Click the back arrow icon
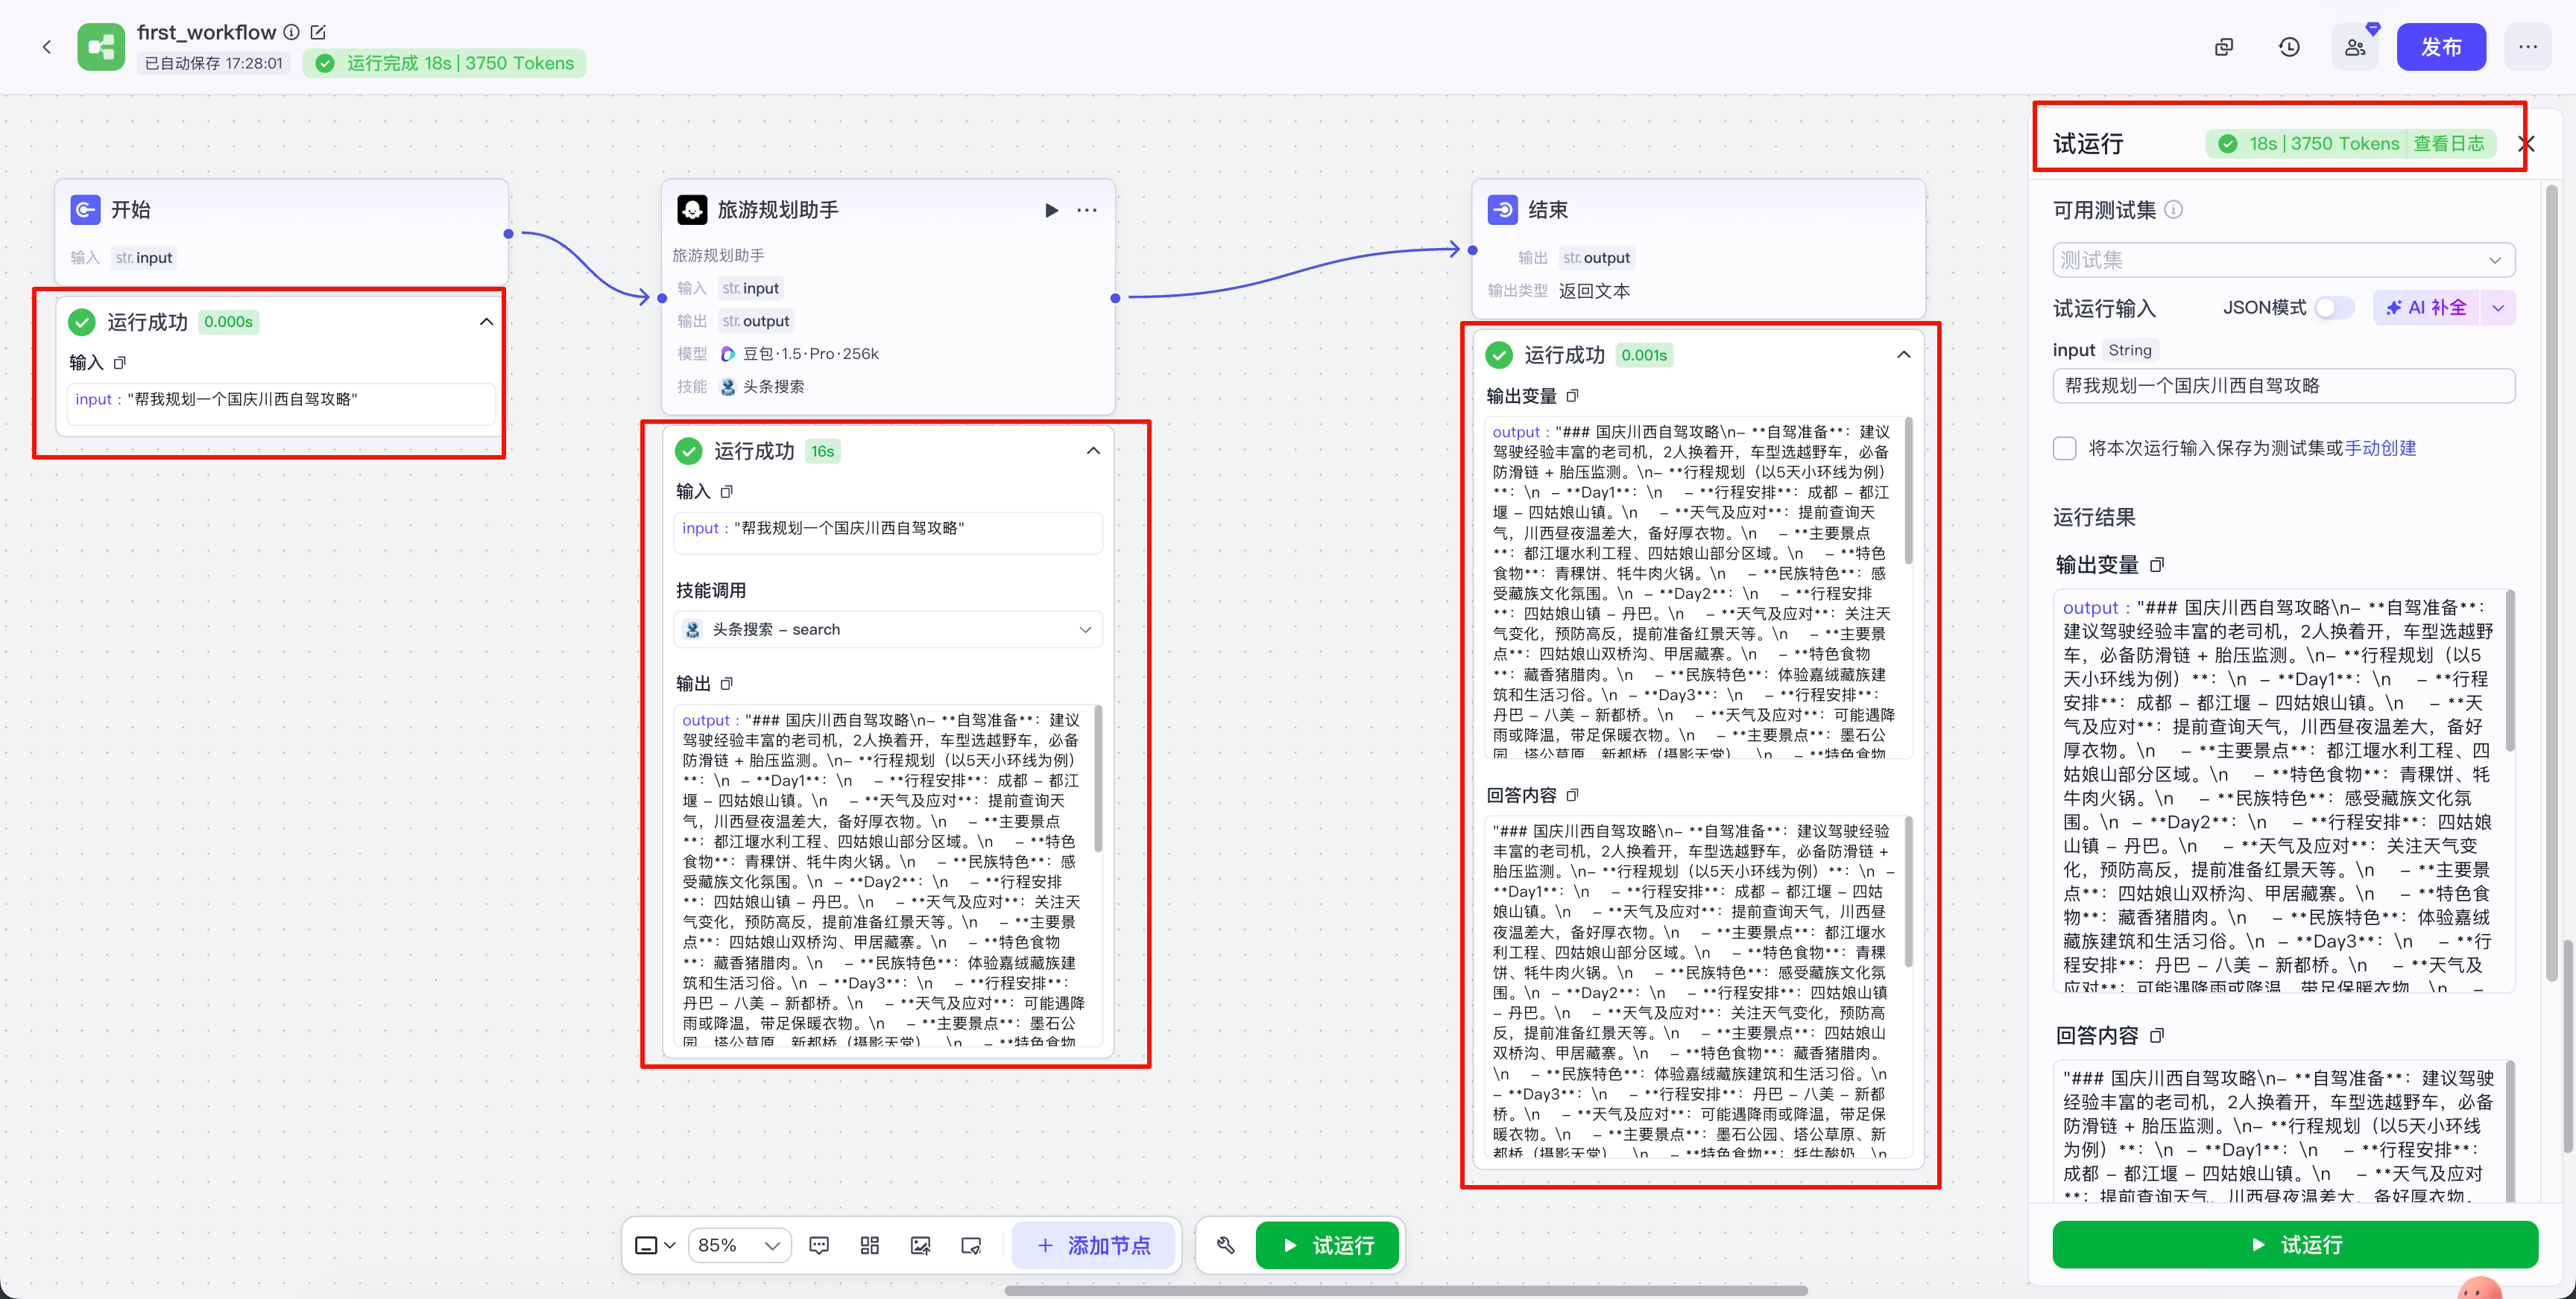The height and width of the screenshot is (1299, 2576). [x=47, y=47]
